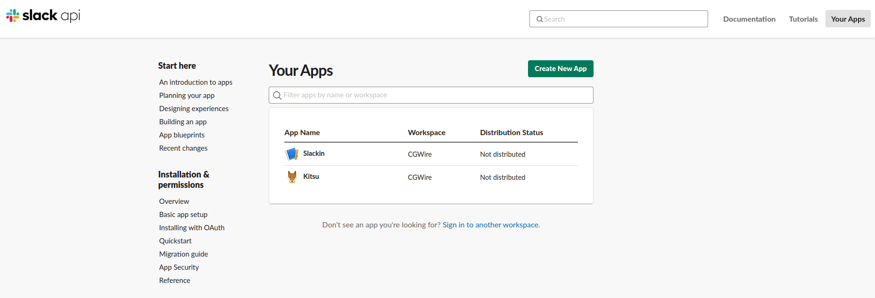Image resolution: width=875 pixels, height=298 pixels.
Task: Open Building an app sidebar link
Action: [183, 122]
